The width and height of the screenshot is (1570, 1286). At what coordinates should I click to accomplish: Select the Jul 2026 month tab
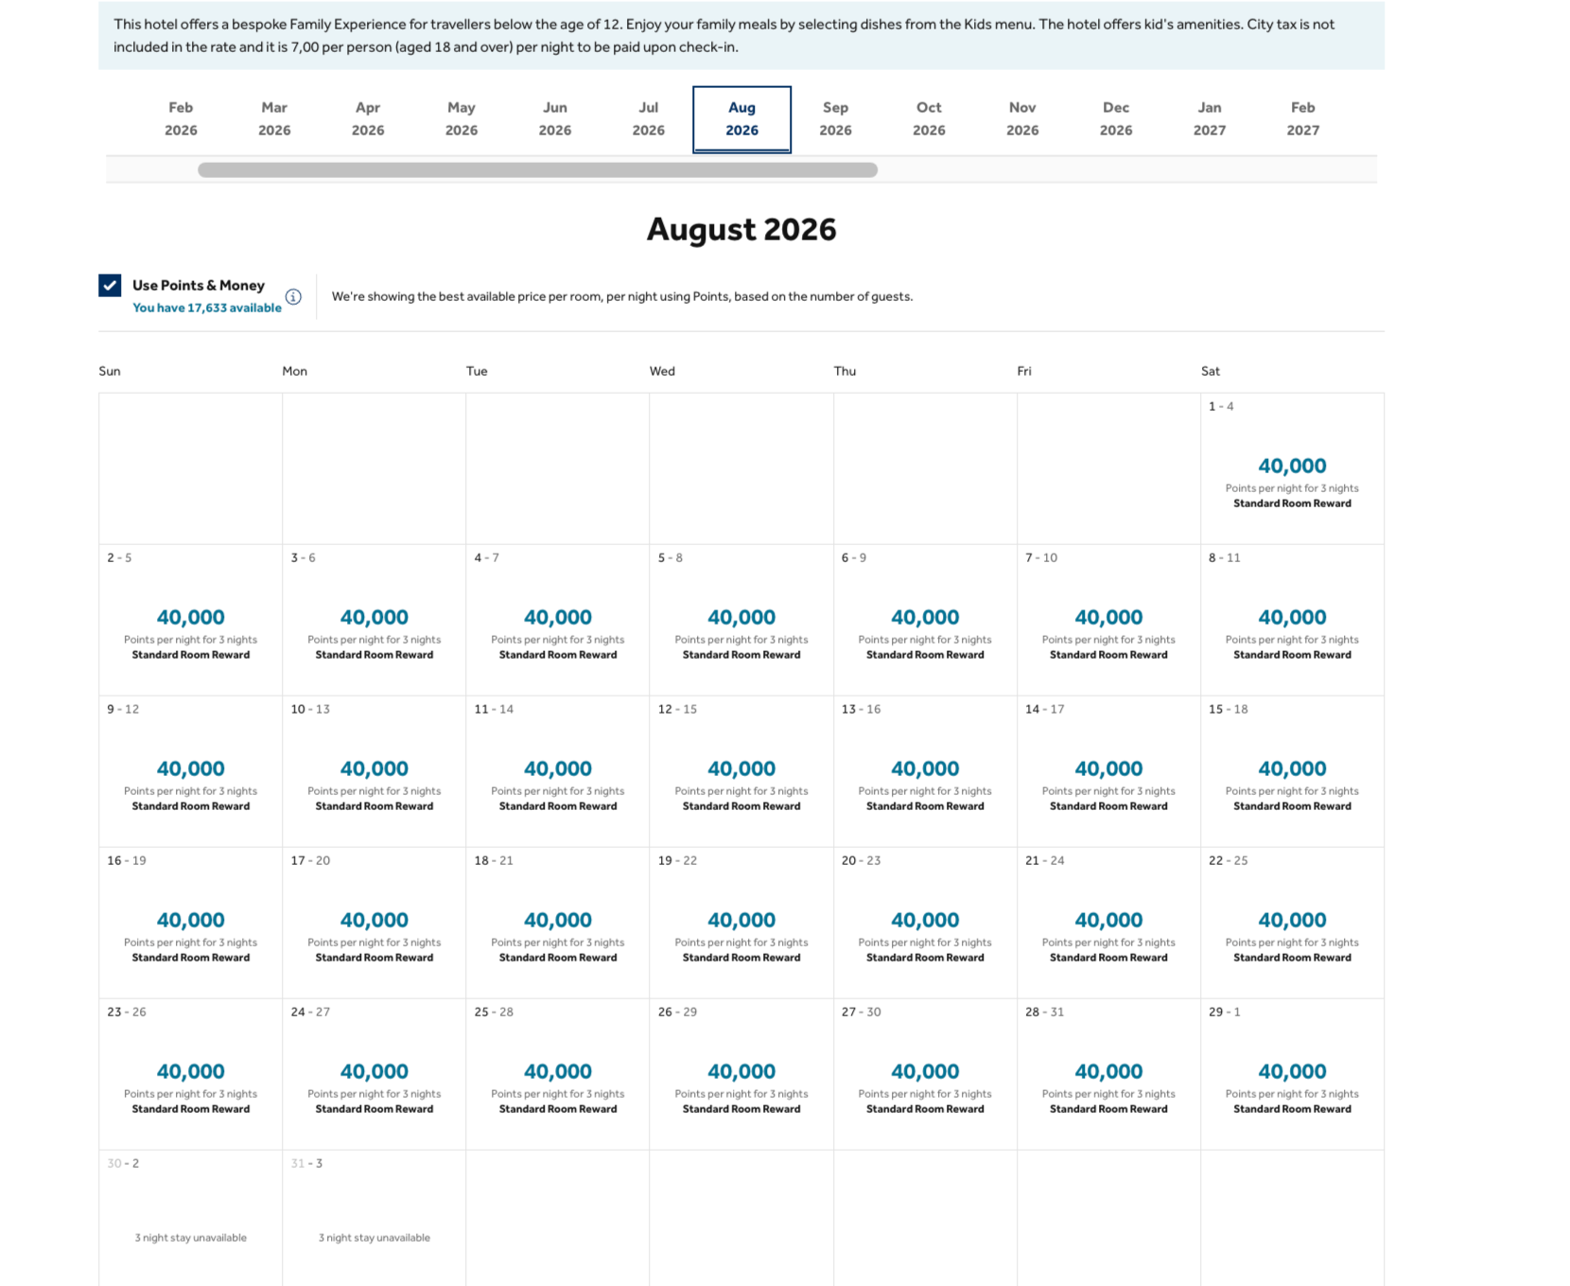click(648, 119)
